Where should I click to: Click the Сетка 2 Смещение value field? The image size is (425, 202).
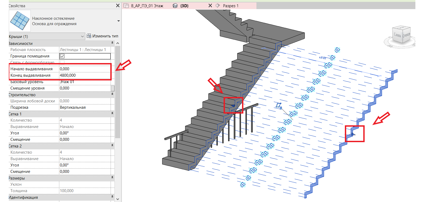pyautogui.click(x=85, y=172)
